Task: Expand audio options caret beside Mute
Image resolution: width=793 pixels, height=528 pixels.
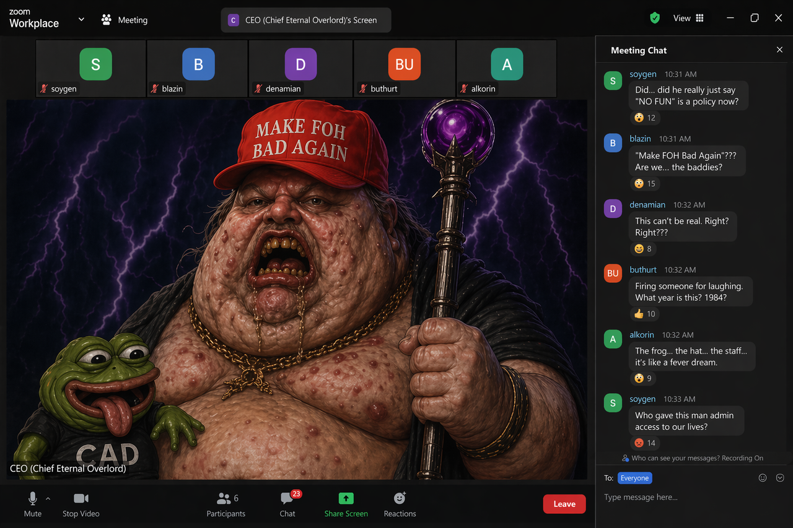Action: pyautogui.click(x=48, y=499)
